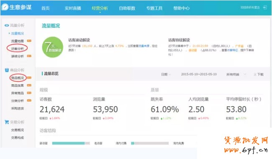Open the 日期 dropdown
This screenshot has width=272, height=159.
(x=166, y=74)
